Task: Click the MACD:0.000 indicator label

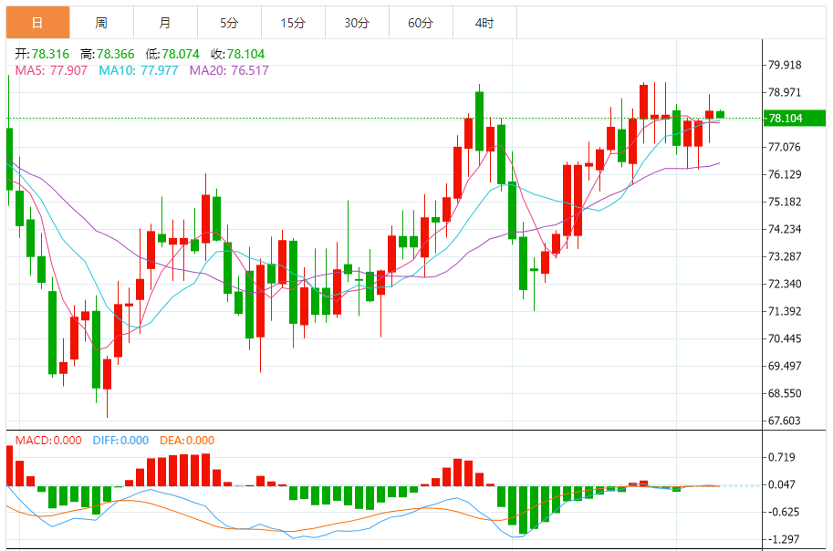Action: tap(48, 441)
